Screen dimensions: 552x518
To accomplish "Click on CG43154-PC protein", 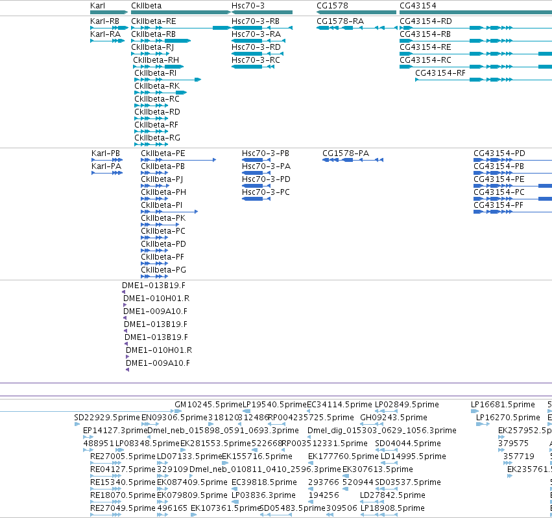I will [499, 192].
